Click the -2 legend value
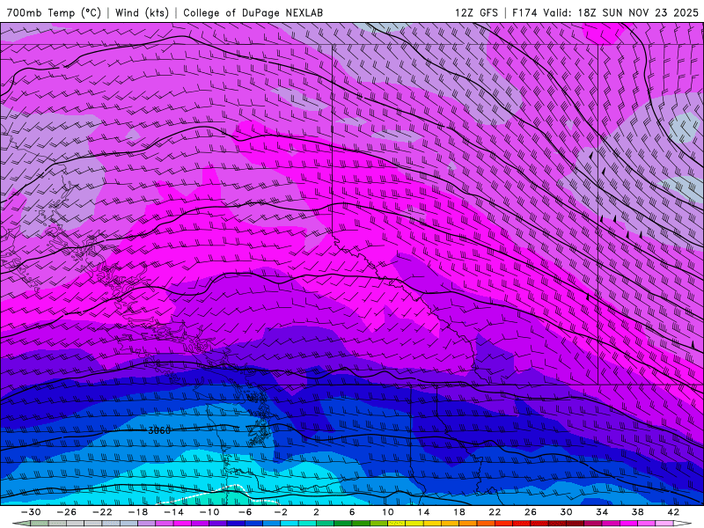704x528 pixels. [x=281, y=512]
